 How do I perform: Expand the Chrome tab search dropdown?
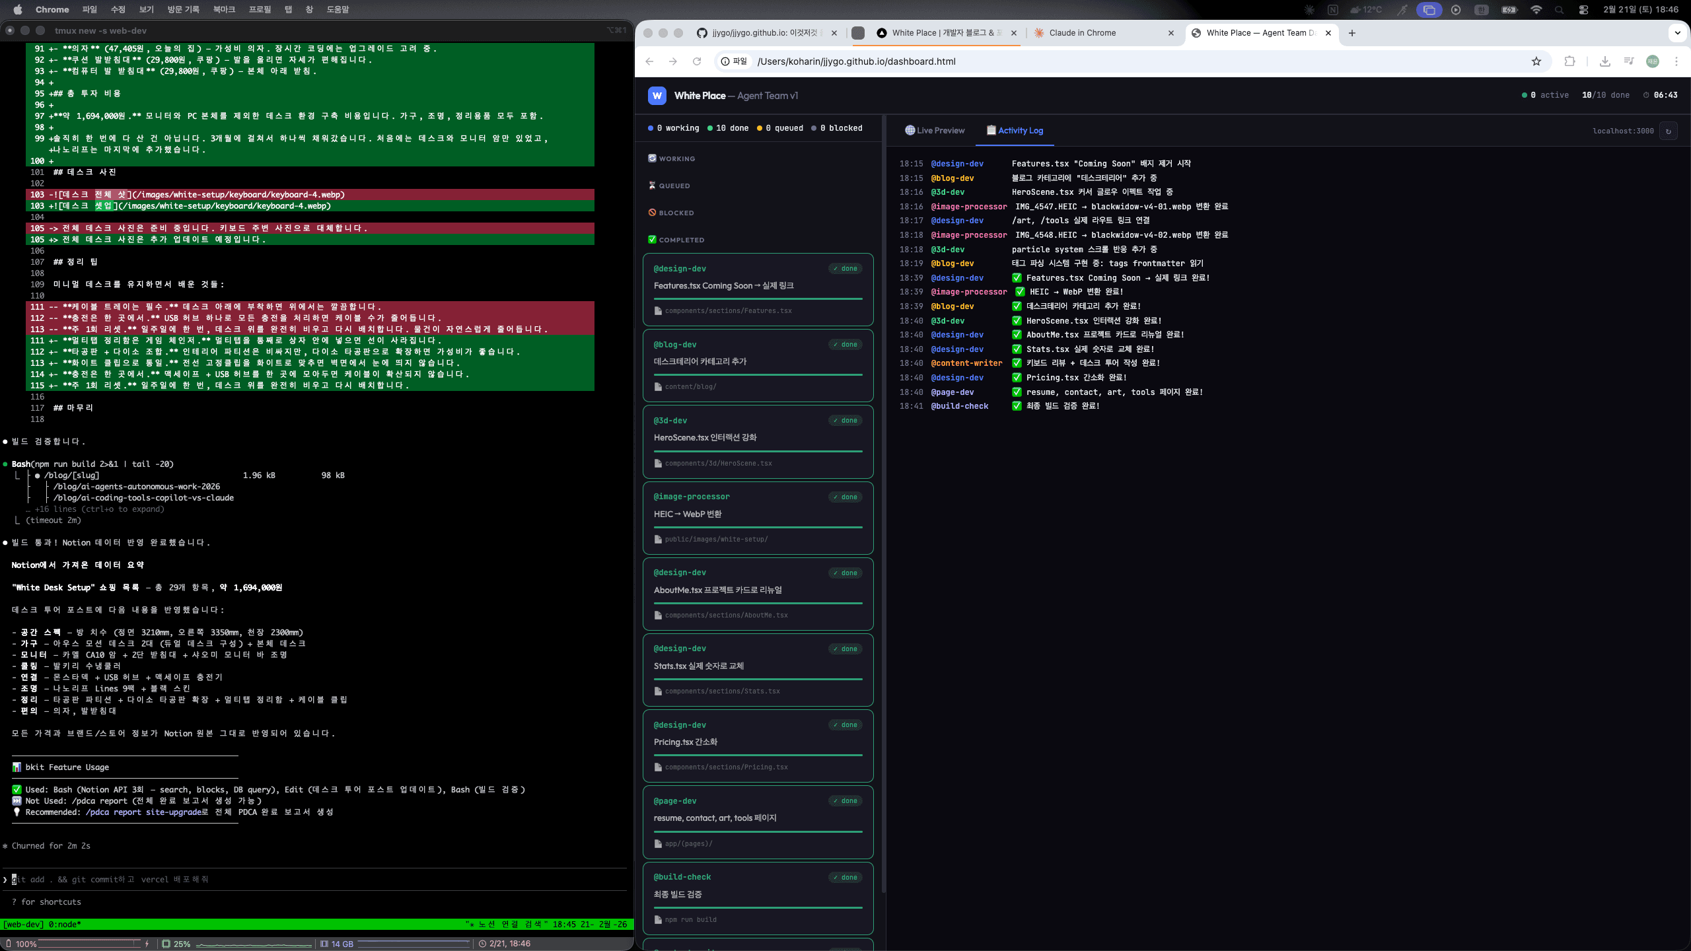(x=1677, y=33)
